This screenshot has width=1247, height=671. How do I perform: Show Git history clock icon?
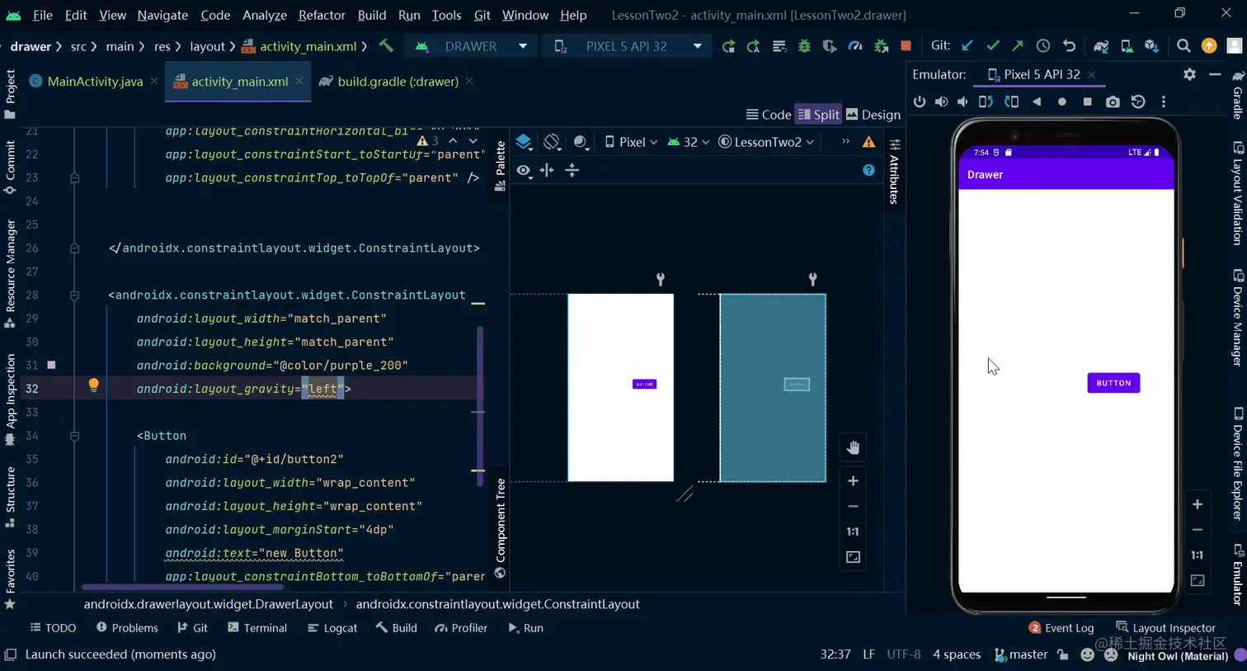pyautogui.click(x=1043, y=46)
